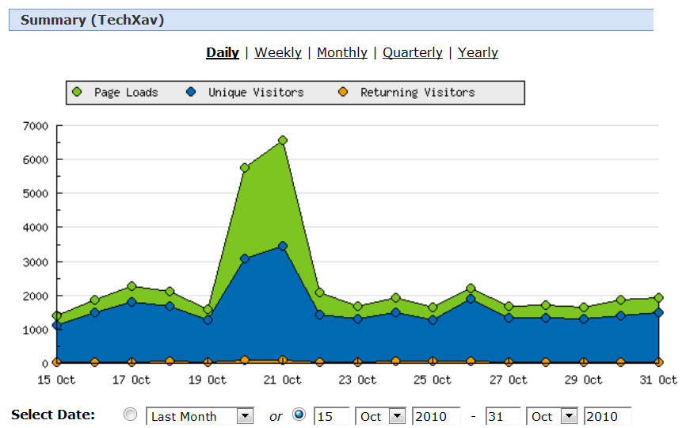Screen dimensions: 686x428
Task: Click the green Page Loads legend icon
Action: coord(77,92)
